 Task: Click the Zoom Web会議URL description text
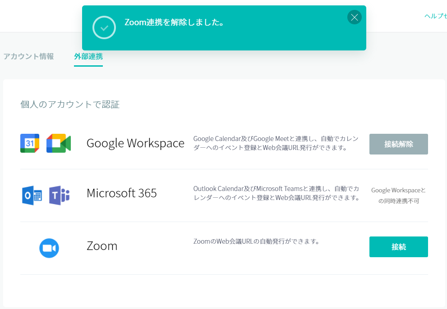[256, 241]
